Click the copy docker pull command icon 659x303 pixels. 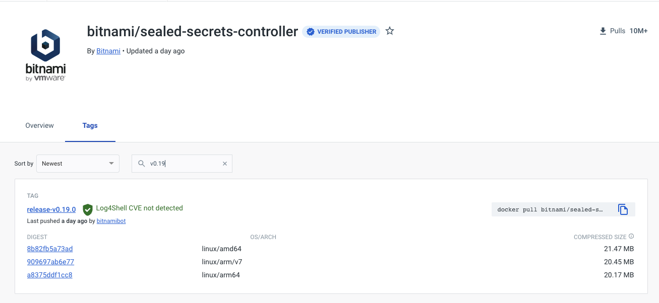[624, 209]
